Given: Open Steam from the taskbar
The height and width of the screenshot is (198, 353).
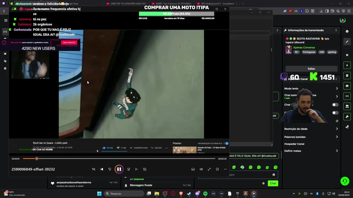Looking at the screenshot, I should pyautogui.click(x=189, y=194).
